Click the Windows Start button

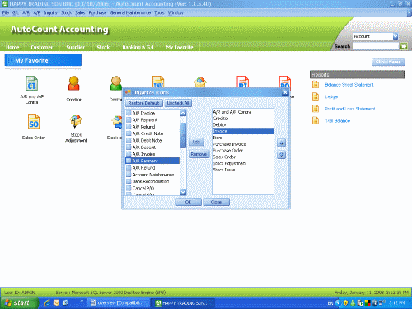[x=19, y=303]
